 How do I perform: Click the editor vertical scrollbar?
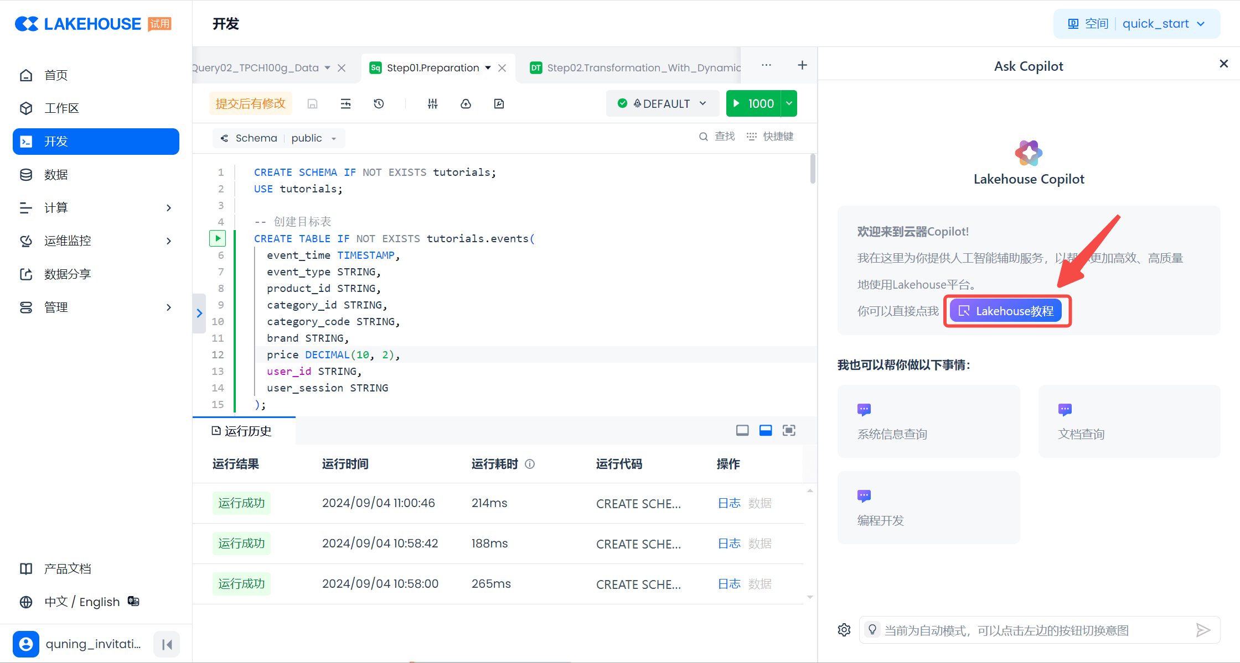point(813,169)
